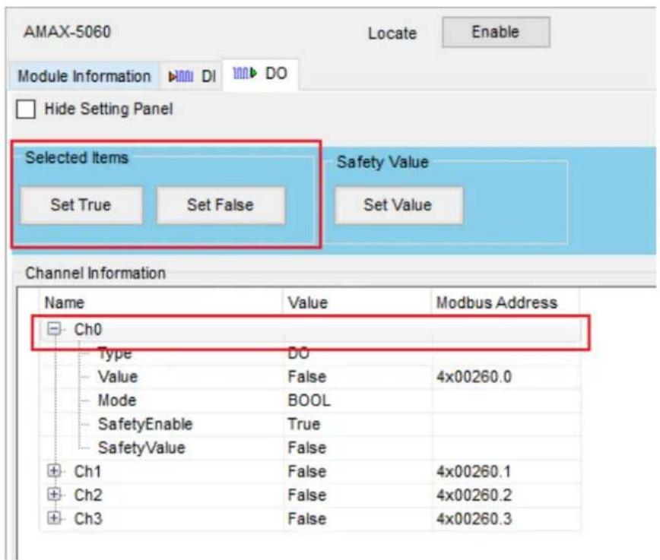The width and height of the screenshot is (660, 560).
Task: Click the Modbus Address column header
Action: coord(506,302)
